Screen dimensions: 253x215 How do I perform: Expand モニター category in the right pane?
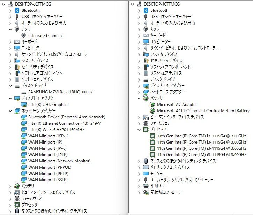click(139, 174)
